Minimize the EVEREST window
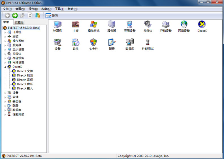Viewport: 224px width, 159px height. tap(202, 2)
